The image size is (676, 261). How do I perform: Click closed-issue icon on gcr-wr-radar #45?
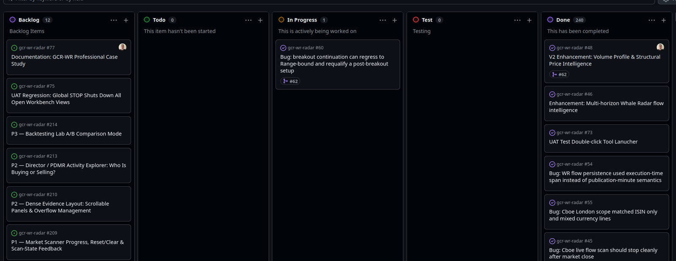pyautogui.click(x=552, y=241)
